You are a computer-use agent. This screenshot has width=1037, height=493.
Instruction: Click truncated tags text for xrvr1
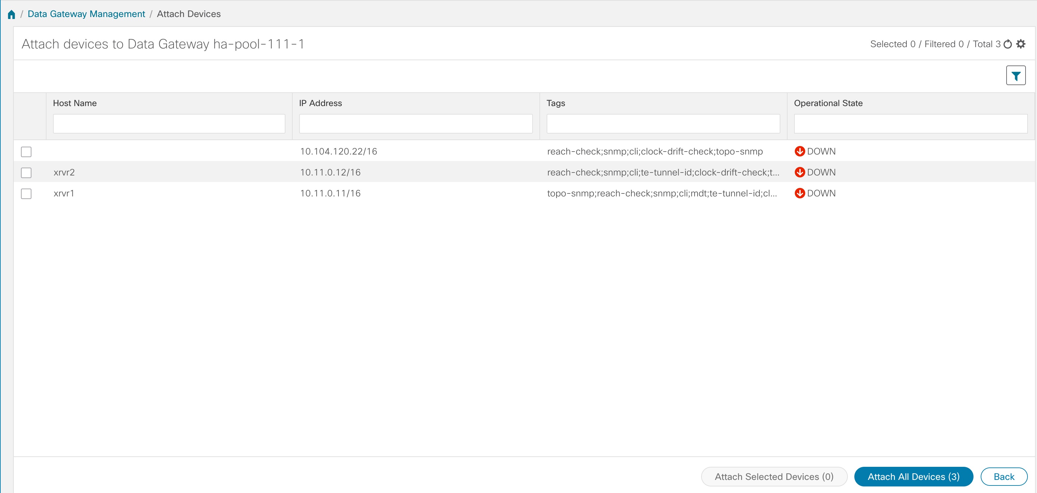tap(662, 193)
